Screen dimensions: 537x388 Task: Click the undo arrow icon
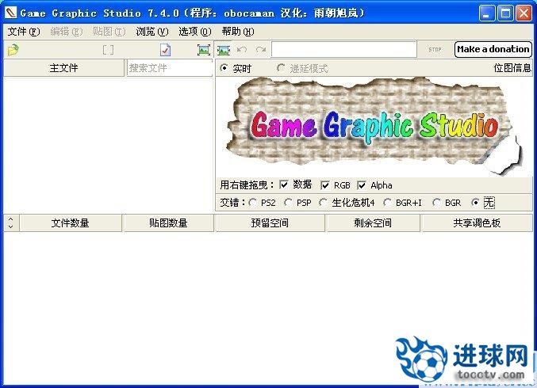242,50
